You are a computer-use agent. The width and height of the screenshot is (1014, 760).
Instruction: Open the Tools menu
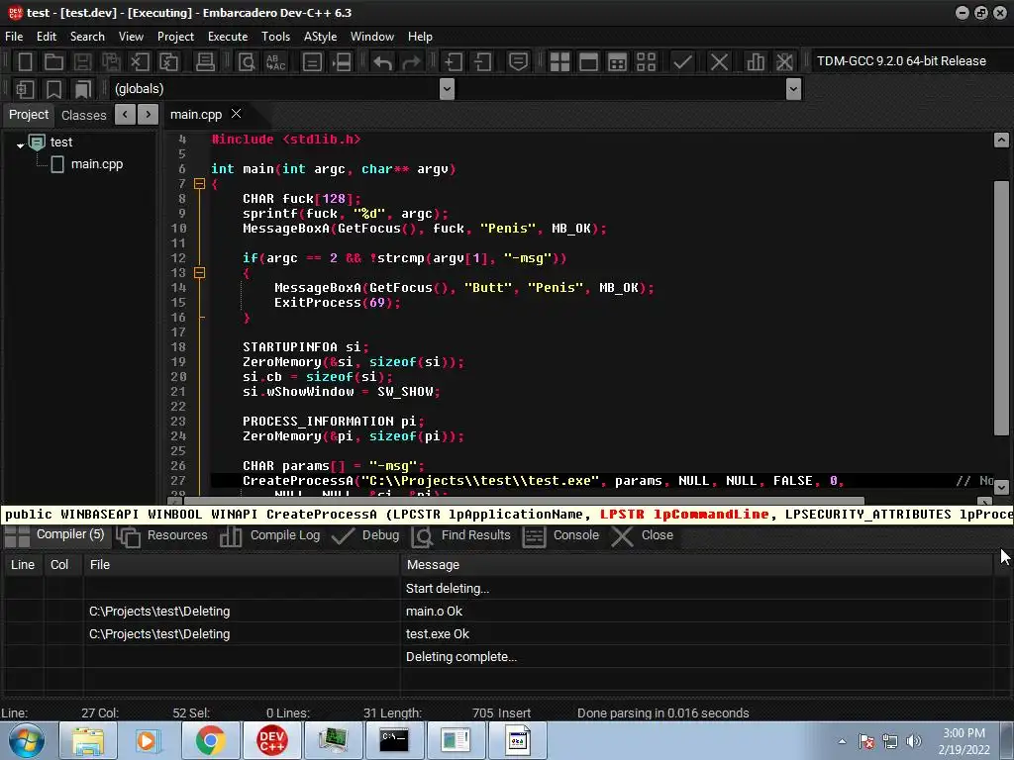[x=275, y=37]
